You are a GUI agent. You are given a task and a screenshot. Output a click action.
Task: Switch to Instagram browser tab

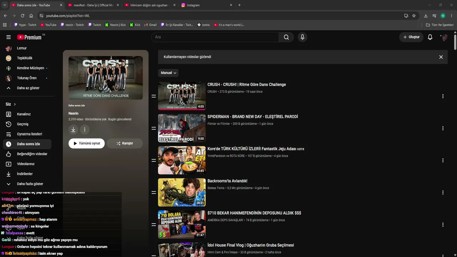tap(206, 5)
